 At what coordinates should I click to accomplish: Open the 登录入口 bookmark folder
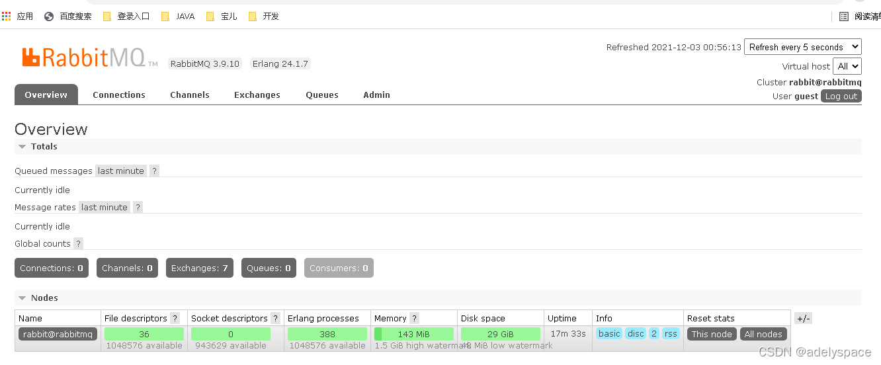coord(126,17)
